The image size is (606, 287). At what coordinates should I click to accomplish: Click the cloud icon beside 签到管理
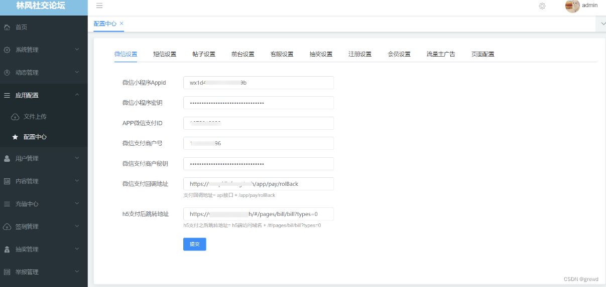point(7,227)
